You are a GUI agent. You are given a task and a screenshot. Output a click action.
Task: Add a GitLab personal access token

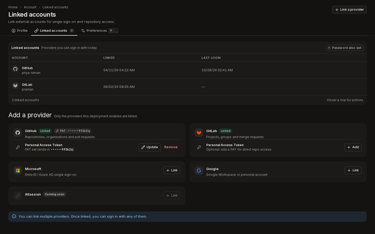353,147
